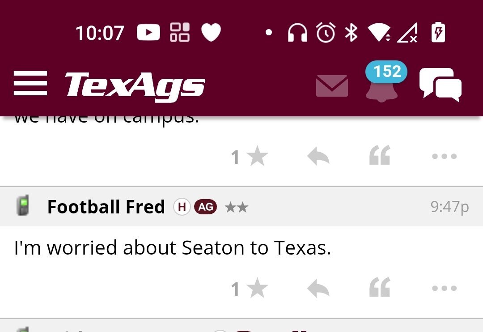Tap the mobile phone icon beside Football Fred
This screenshot has height=332, width=483.
[22, 206]
